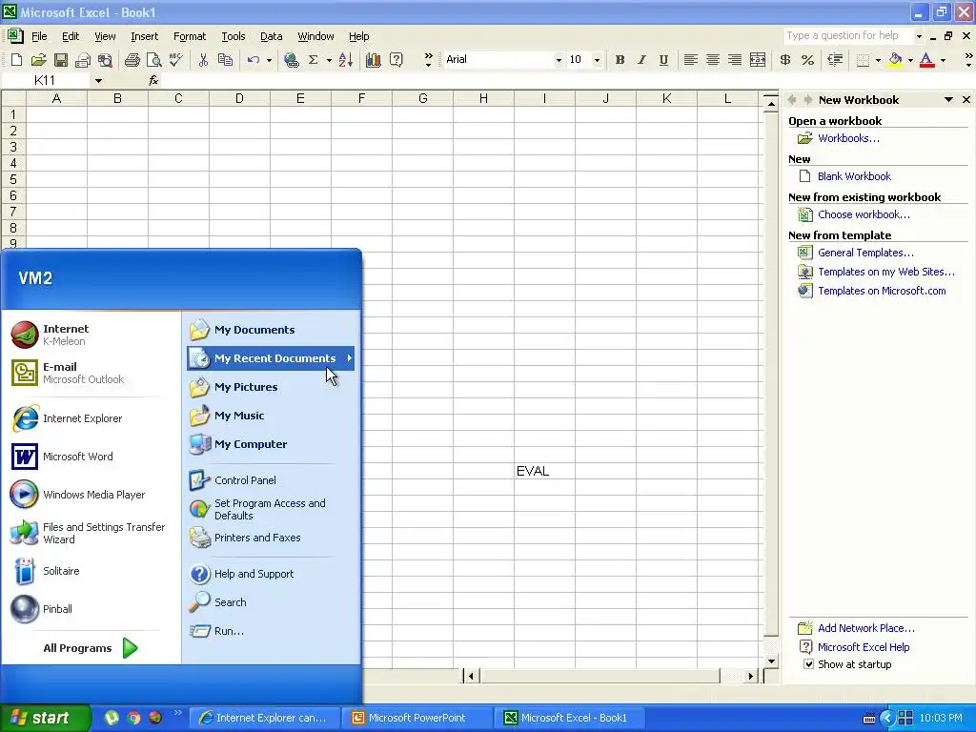Uncheck Show at startup checkbox
Image resolution: width=976 pixels, height=732 pixels.
[808, 664]
